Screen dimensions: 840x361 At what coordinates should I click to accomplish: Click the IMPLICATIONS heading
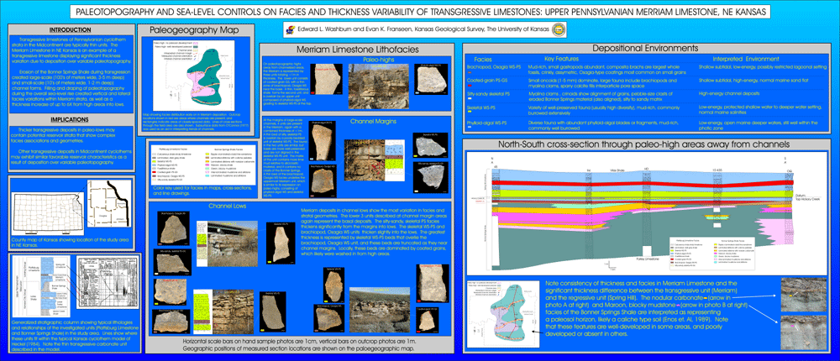coord(71,119)
